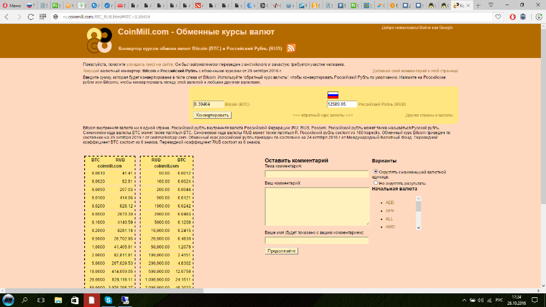Open File Explorer from taskbar
The height and width of the screenshot is (307, 546).
(58, 300)
